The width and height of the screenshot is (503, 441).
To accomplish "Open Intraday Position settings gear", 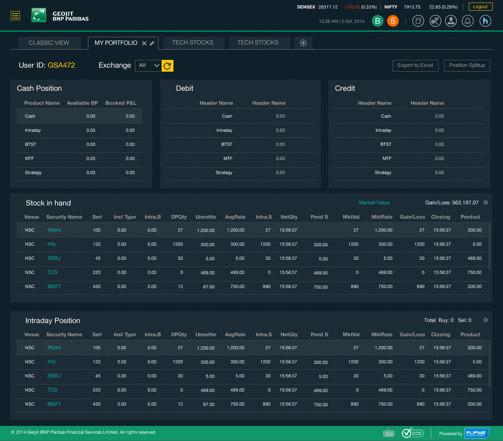I will pyautogui.click(x=486, y=320).
